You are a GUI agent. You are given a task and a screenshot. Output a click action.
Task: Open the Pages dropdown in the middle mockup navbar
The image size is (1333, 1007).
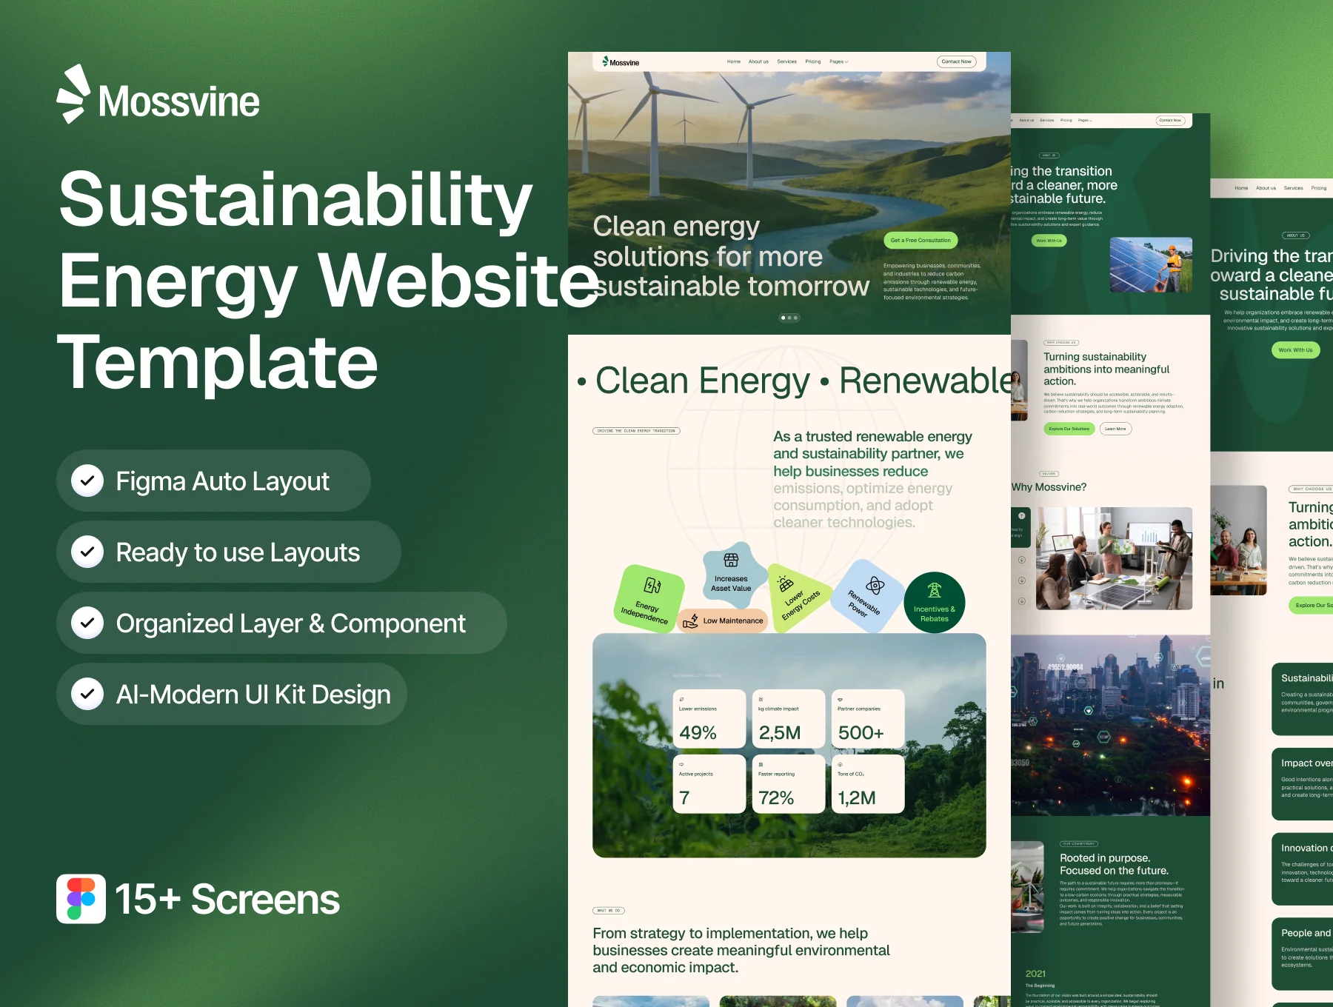pyautogui.click(x=1085, y=120)
